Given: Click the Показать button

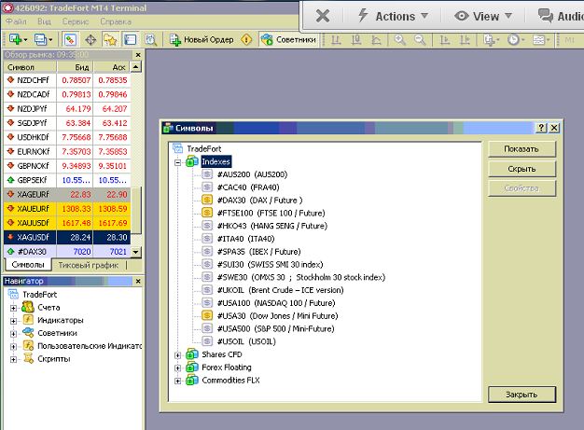Looking at the screenshot, I should [x=521, y=149].
